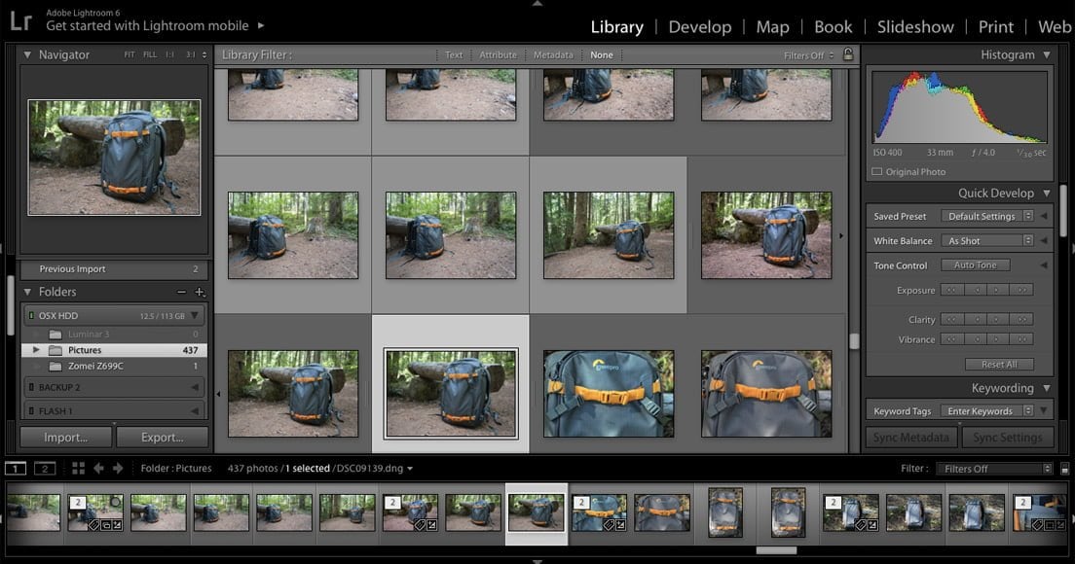Hide top panel with the top arrow
The image size is (1075, 564).
(x=537, y=4)
